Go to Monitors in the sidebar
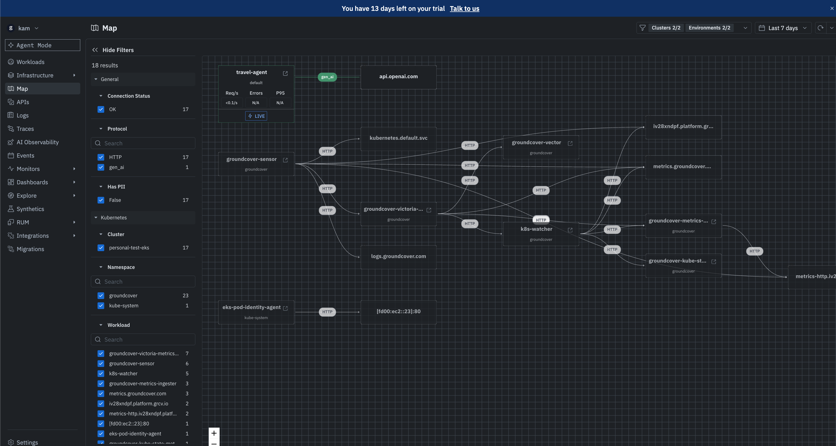The image size is (836, 446). tap(42, 169)
